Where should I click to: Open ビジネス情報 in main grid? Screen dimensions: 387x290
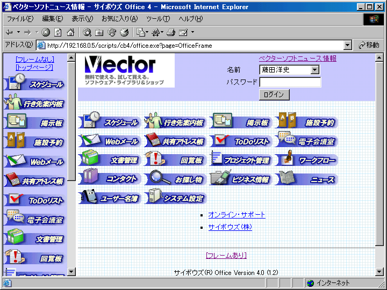(x=241, y=178)
